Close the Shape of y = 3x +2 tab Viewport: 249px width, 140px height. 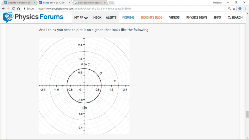(69, 3)
